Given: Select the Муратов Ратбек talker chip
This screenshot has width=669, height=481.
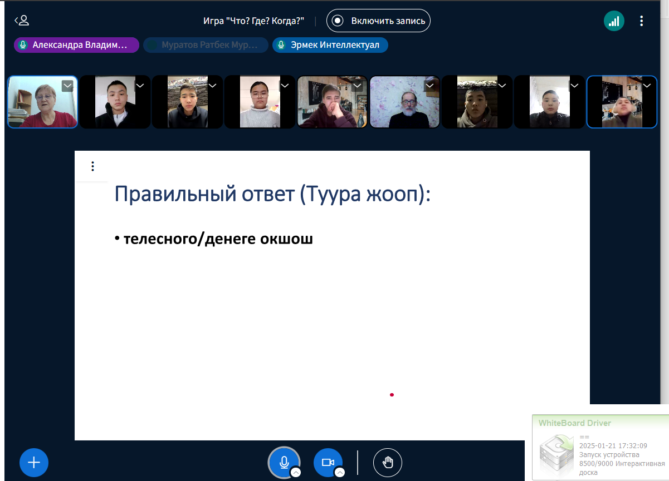Looking at the screenshot, I should (x=206, y=45).
